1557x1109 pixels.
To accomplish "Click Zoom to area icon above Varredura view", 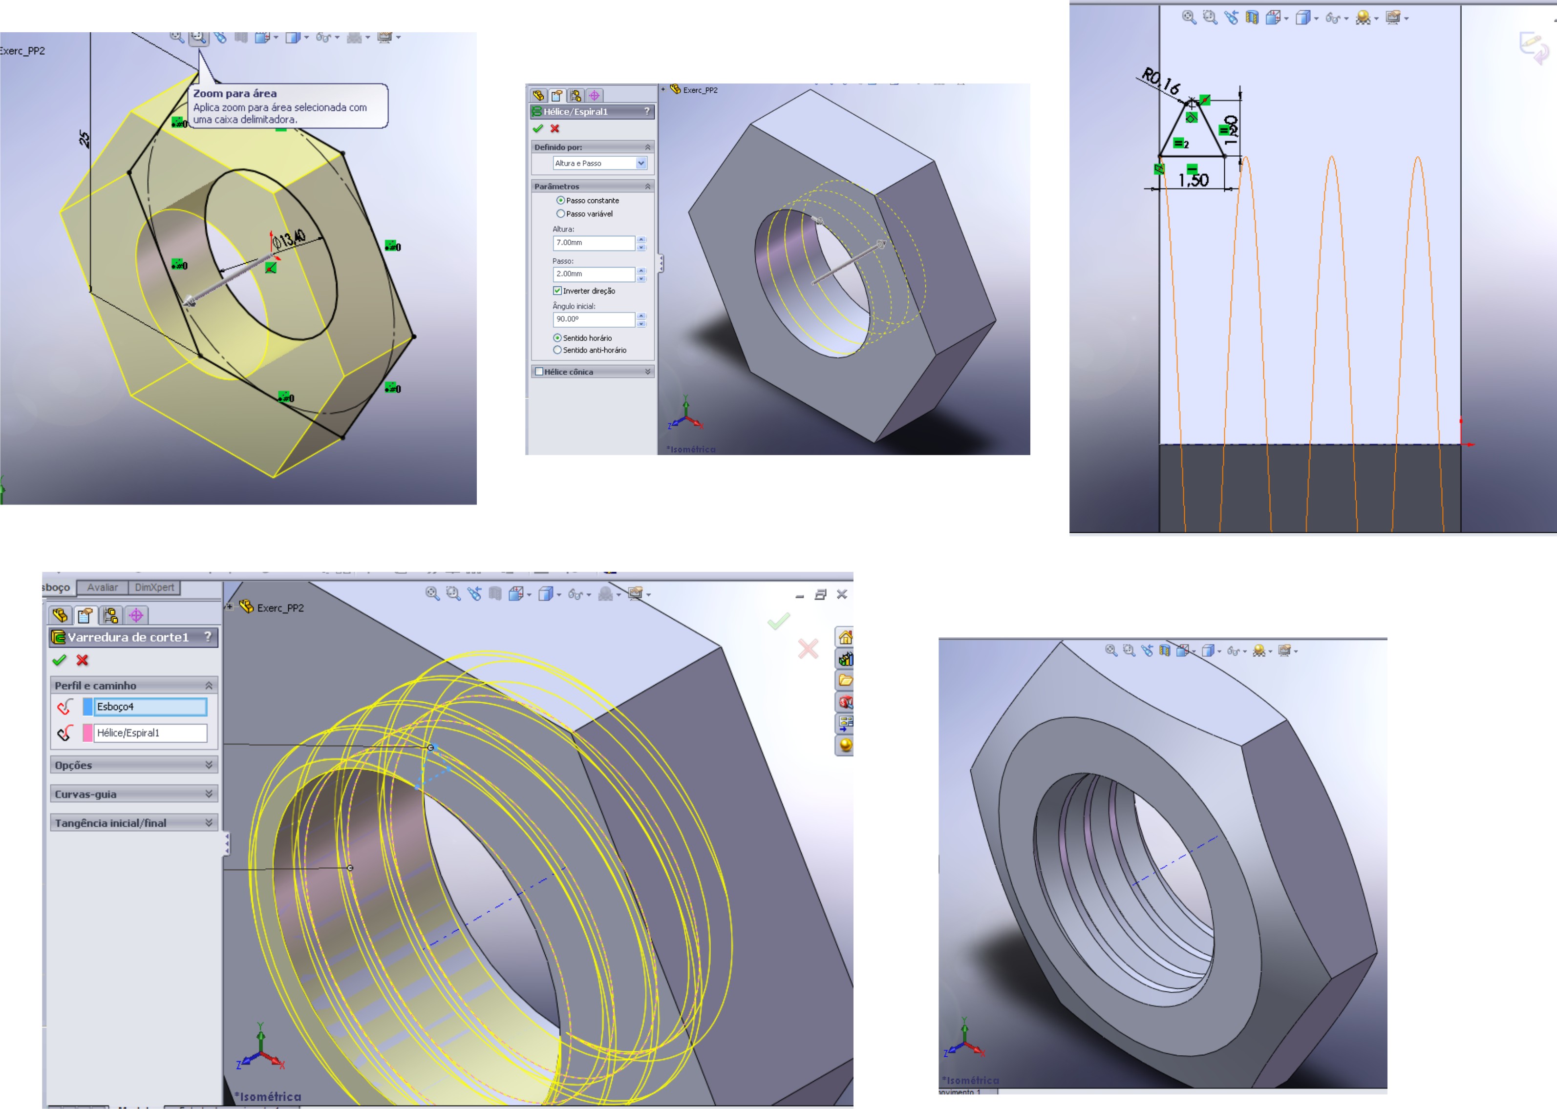I will (453, 593).
